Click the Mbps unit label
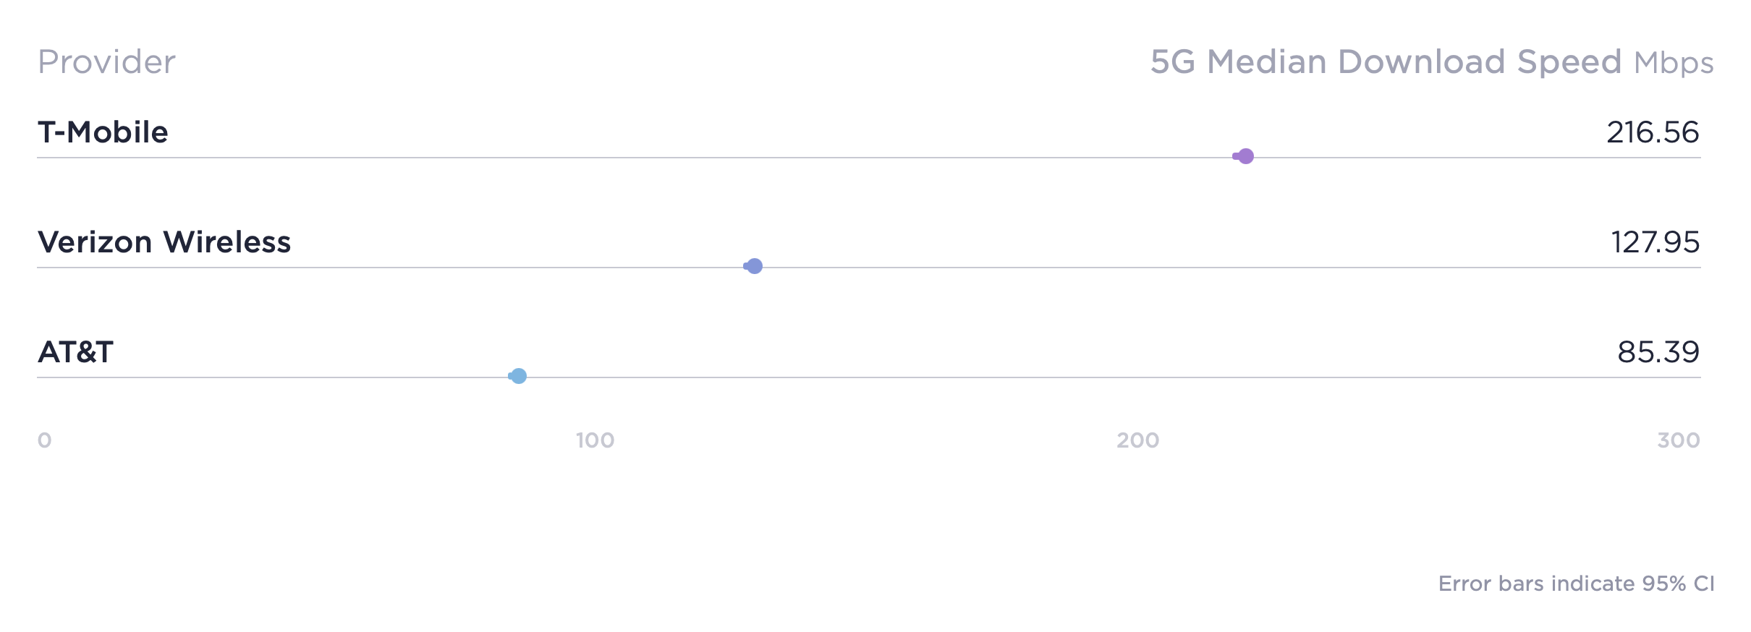The height and width of the screenshot is (632, 1751). coord(1674,64)
